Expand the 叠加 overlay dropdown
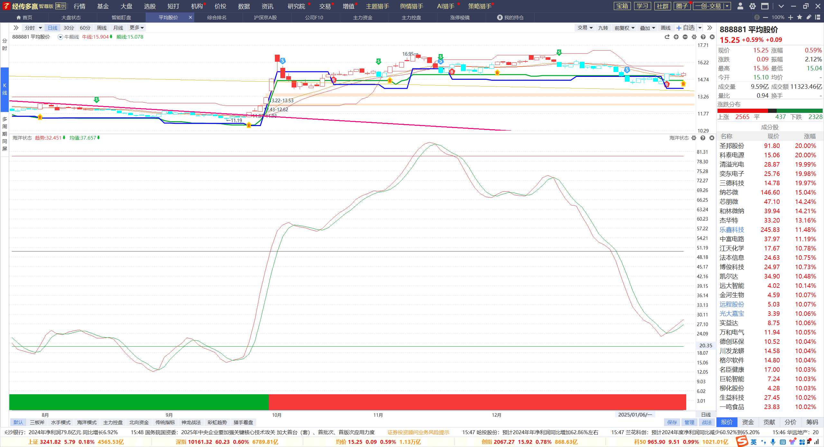 (647, 28)
